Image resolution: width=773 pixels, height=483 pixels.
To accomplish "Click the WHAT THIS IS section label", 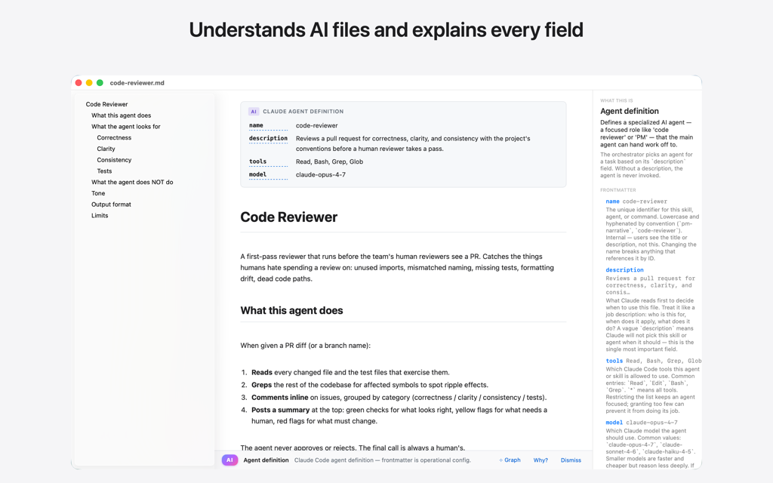I will pyautogui.click(x=616, y=100).
